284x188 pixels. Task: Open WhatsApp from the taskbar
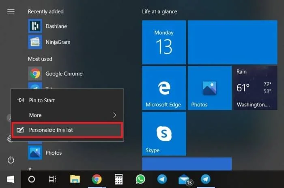tap(140, 179)
